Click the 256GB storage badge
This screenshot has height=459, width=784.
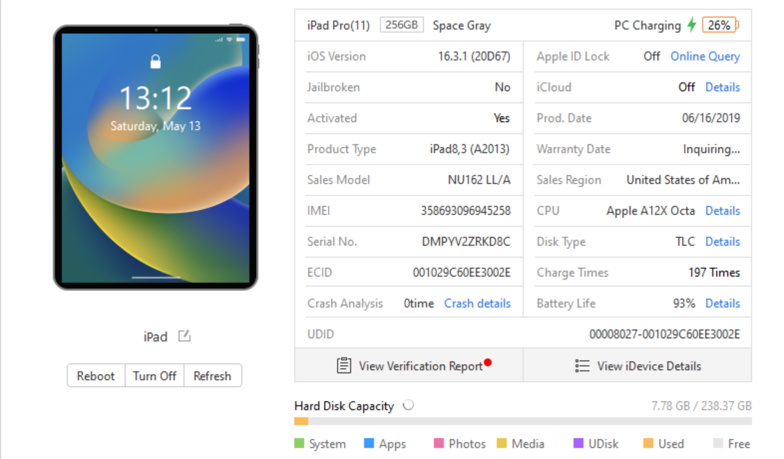pos(402,24)
